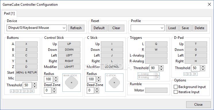This screenshot has height=110, width=214.
Task: Increase Control Stick Radius value
Action: [x=56, y=78]
